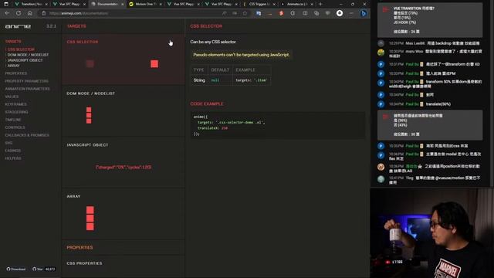Click the site lock icon in address bar
The image size is (494, 278).
pyautogui.click(x=44, y=13)
